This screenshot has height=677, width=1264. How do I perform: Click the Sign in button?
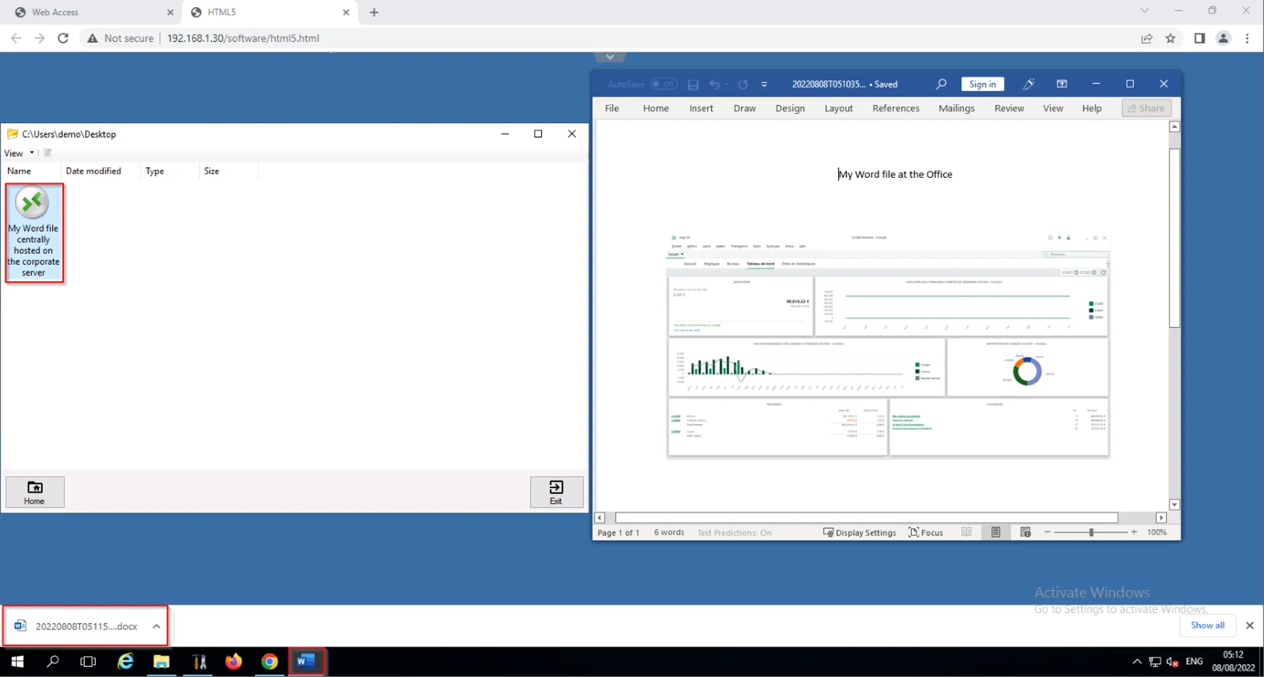(982, 84)
